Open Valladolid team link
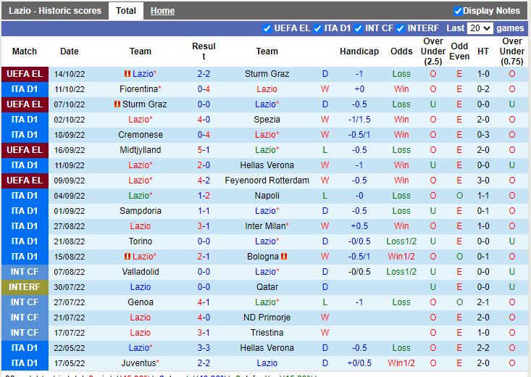The image size is (531, 377). tap(141, 272)
